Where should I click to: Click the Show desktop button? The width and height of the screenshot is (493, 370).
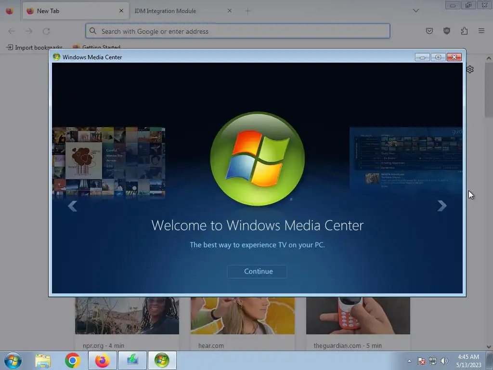tap(490, 360)
